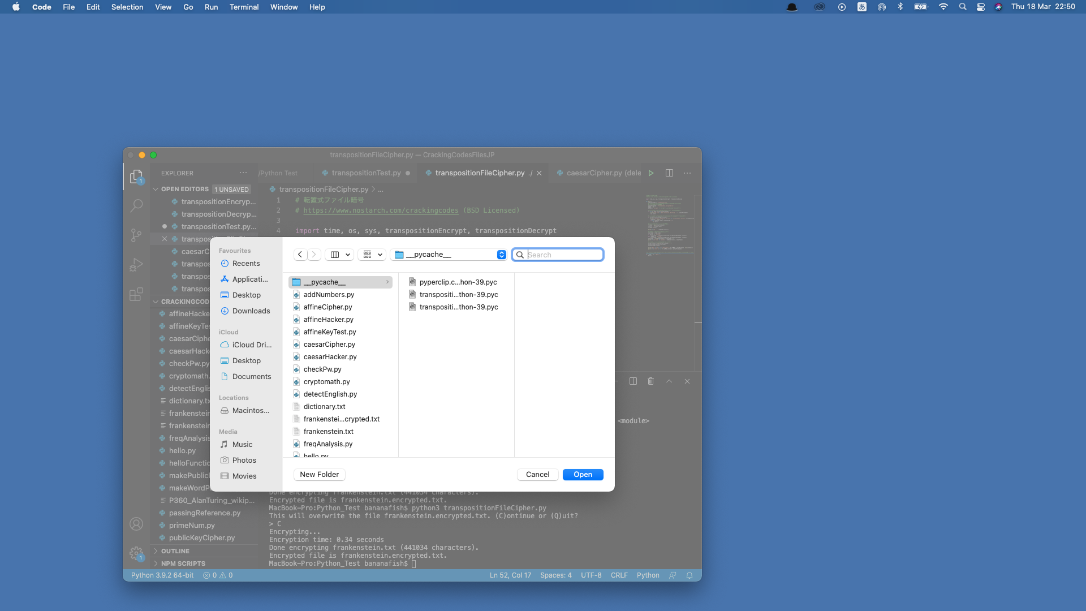Select iCloud Drive in dialog sidebar
1086x611 pixels.
[246, 345]
